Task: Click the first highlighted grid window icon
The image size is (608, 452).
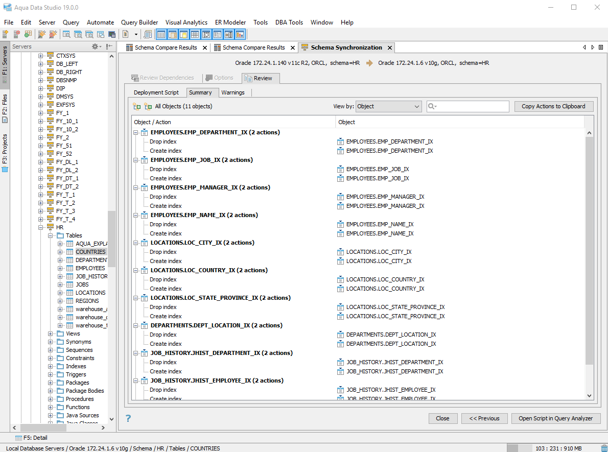Action: [161, 35]
